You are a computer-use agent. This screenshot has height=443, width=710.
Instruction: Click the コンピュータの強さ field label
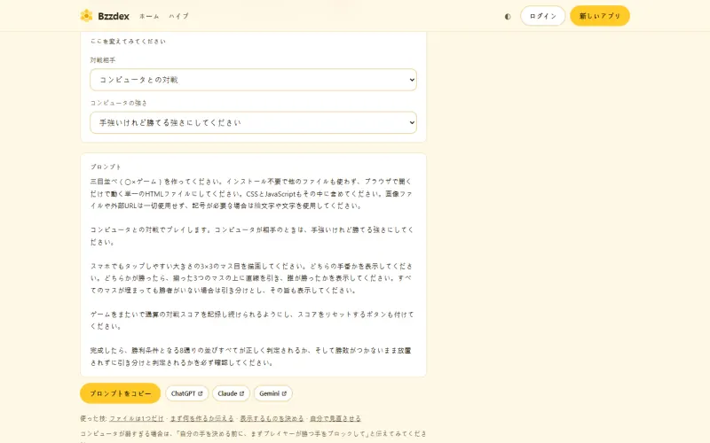click(x=118, y=103)
